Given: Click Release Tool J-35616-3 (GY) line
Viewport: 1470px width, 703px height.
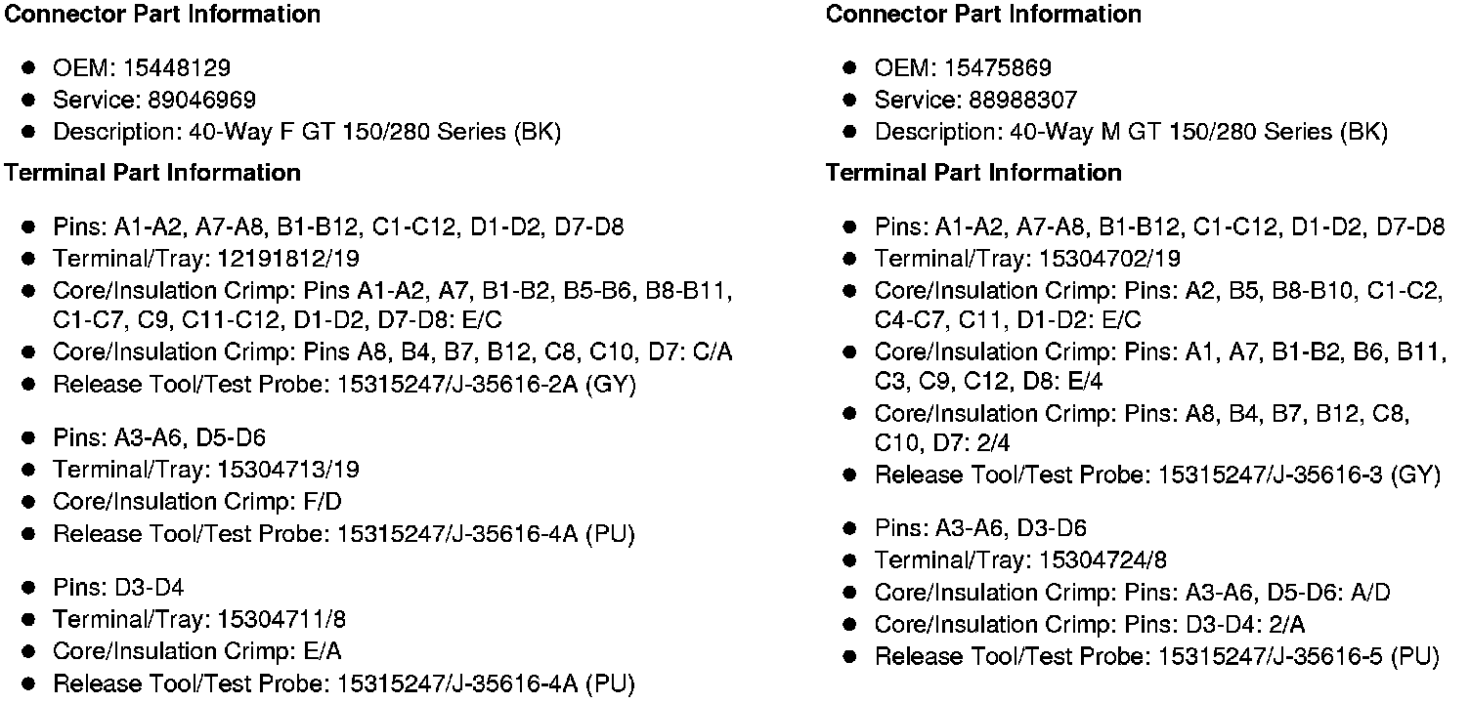Looking at the screenshot, I should (x=1157, y=476).
